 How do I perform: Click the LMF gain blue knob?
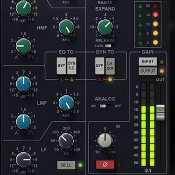[23, 84]
